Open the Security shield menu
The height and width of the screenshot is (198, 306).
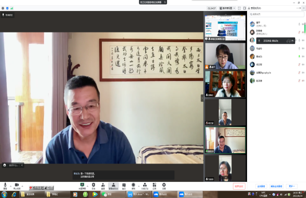(93, 186)
